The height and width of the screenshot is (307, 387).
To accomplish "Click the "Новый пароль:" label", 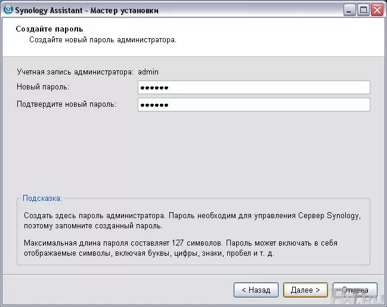I will 43,87.
